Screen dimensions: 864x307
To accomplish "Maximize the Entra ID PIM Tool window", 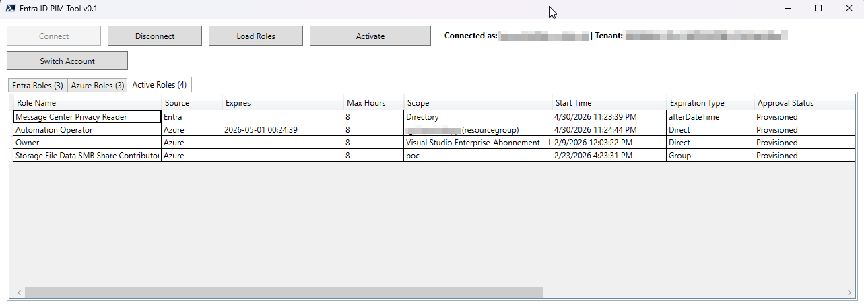I will pyautogui.click(x=818, y=8).
